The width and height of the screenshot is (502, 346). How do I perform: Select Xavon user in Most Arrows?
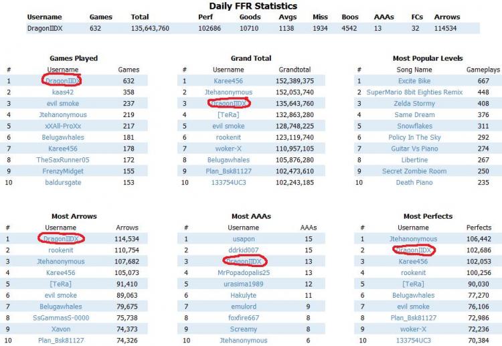[61, 329]
